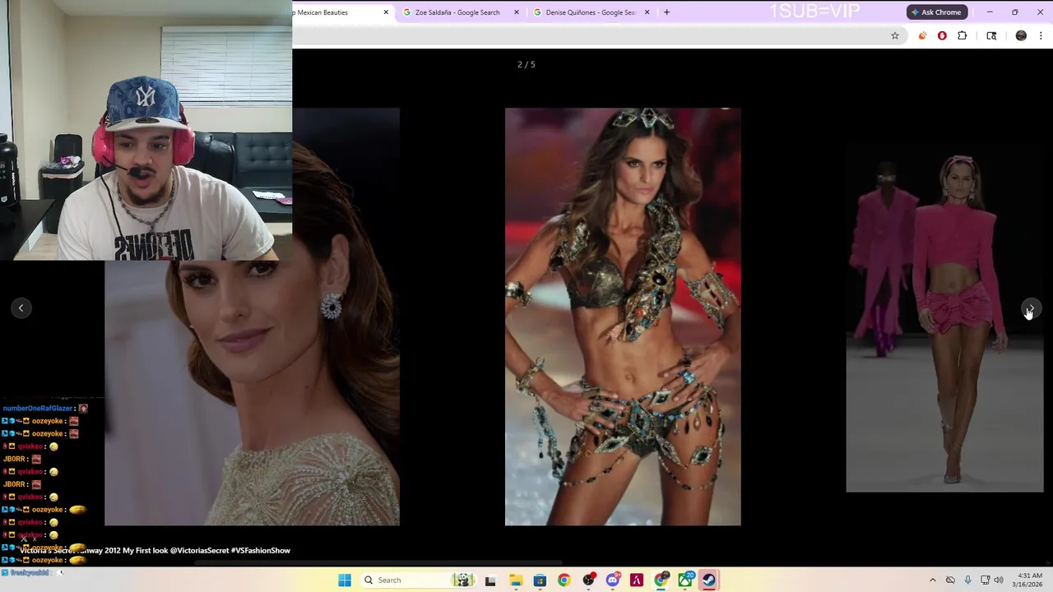The height and width of the screenshot is (592, 1053).
Task: Open File Explorer from the taskbar
Action: (516, 580)
